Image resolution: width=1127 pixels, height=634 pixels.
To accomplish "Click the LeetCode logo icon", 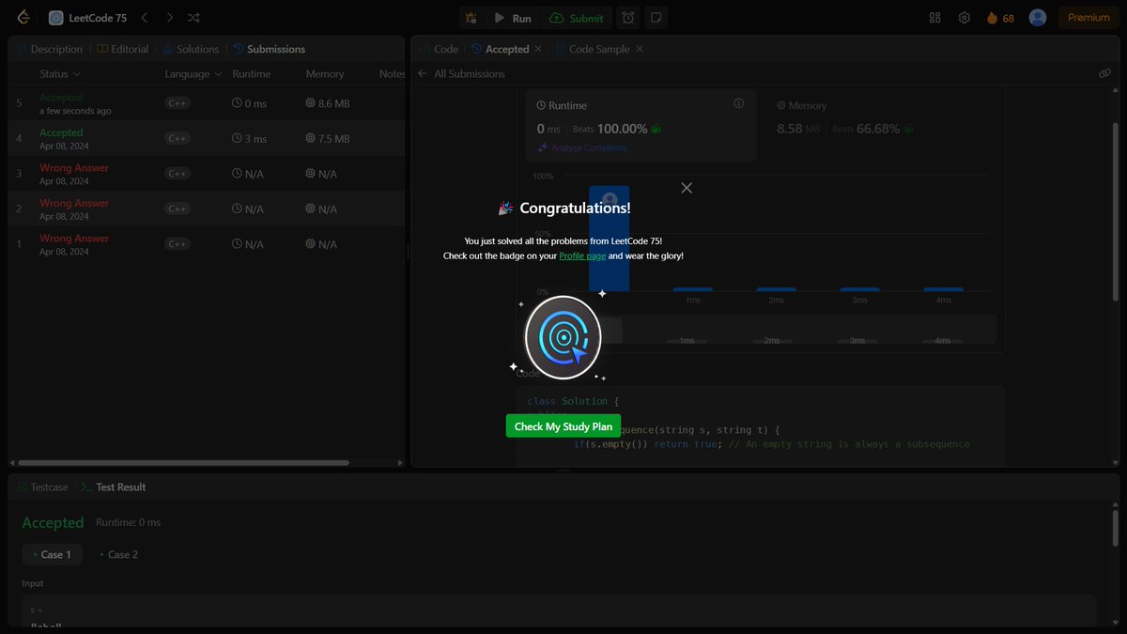I will (x=23, y=18).
